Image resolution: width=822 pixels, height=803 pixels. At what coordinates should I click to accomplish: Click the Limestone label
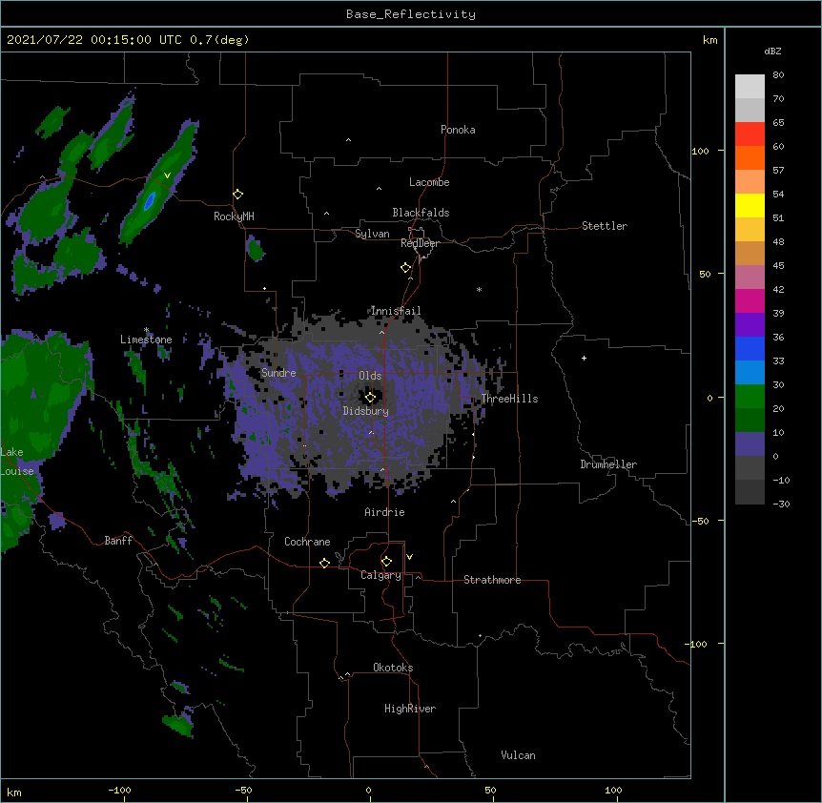pos(146,340)
